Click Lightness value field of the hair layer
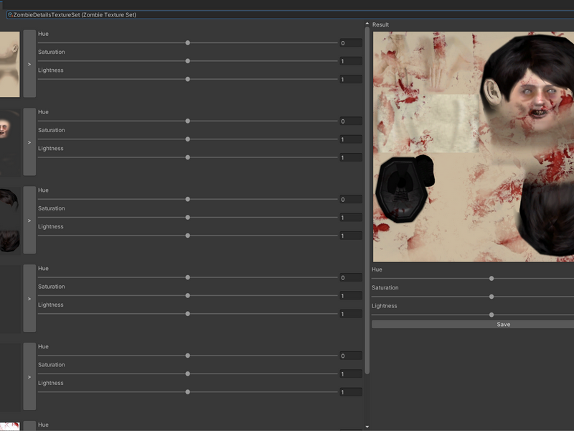The width and height of the screenshot is (574, 431). point(351,236)
